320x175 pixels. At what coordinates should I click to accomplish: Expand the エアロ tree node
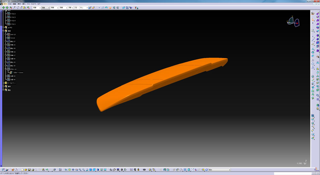tap(3, 28)
